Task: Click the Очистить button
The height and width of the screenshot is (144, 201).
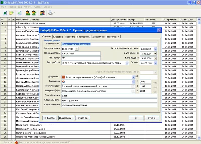Action: point(83,118)
